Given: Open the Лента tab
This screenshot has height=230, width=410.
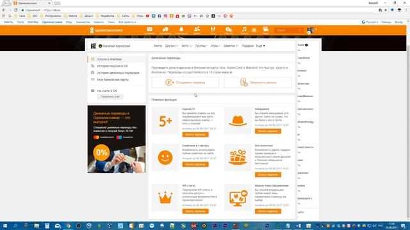Looking at the screenshot, I should click(158, 46).
